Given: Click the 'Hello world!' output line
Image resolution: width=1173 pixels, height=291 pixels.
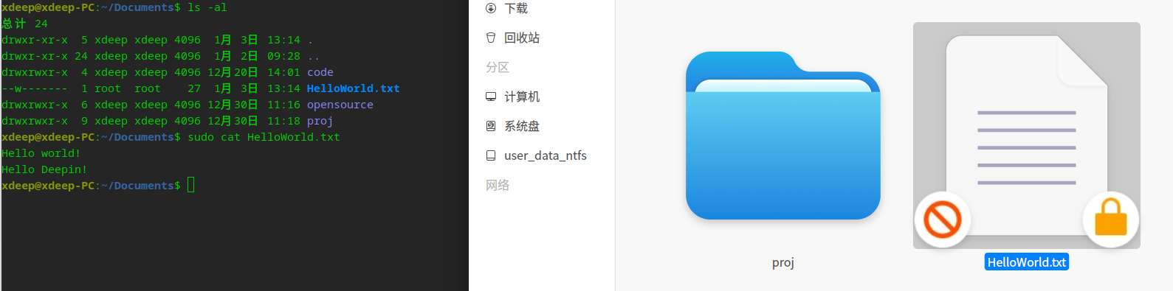Looking at the screenshot, I should [41, 153].
